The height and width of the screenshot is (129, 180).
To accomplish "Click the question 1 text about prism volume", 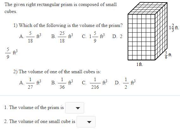I will tap(68, 25).
